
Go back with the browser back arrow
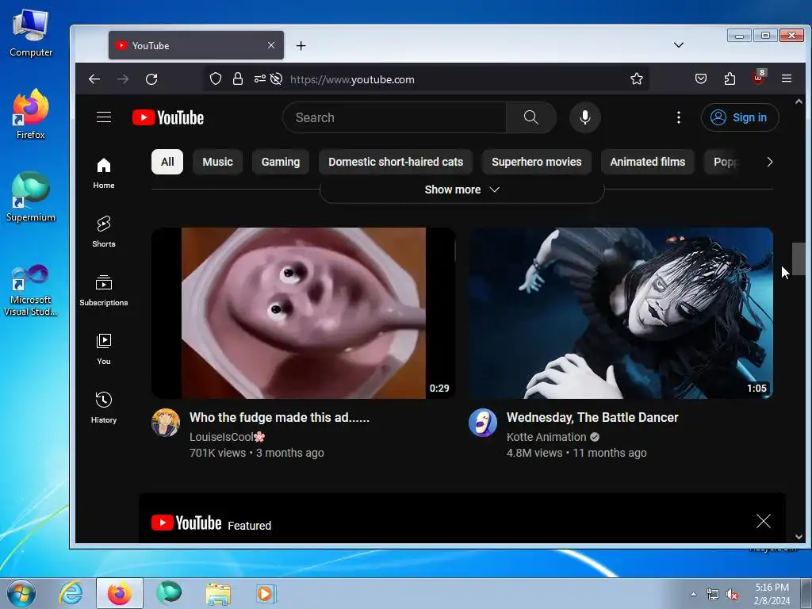point(94,79)
